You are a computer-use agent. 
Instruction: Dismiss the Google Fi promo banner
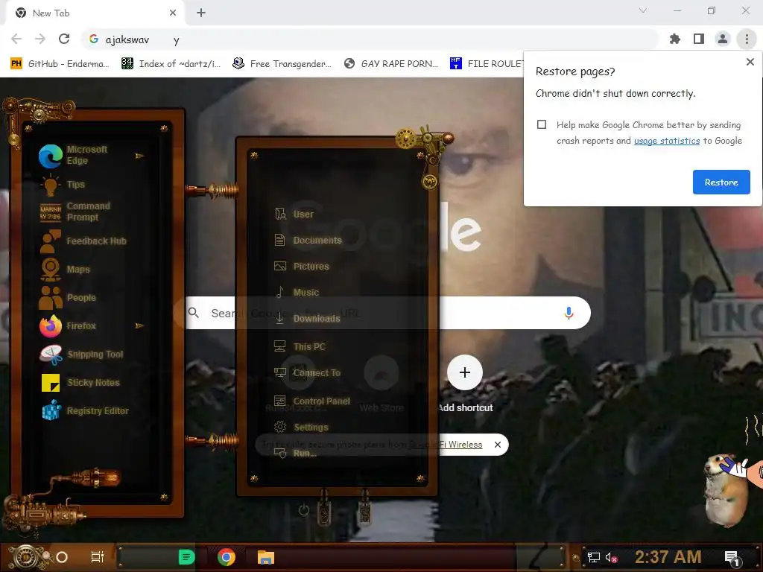coord(497,445)
